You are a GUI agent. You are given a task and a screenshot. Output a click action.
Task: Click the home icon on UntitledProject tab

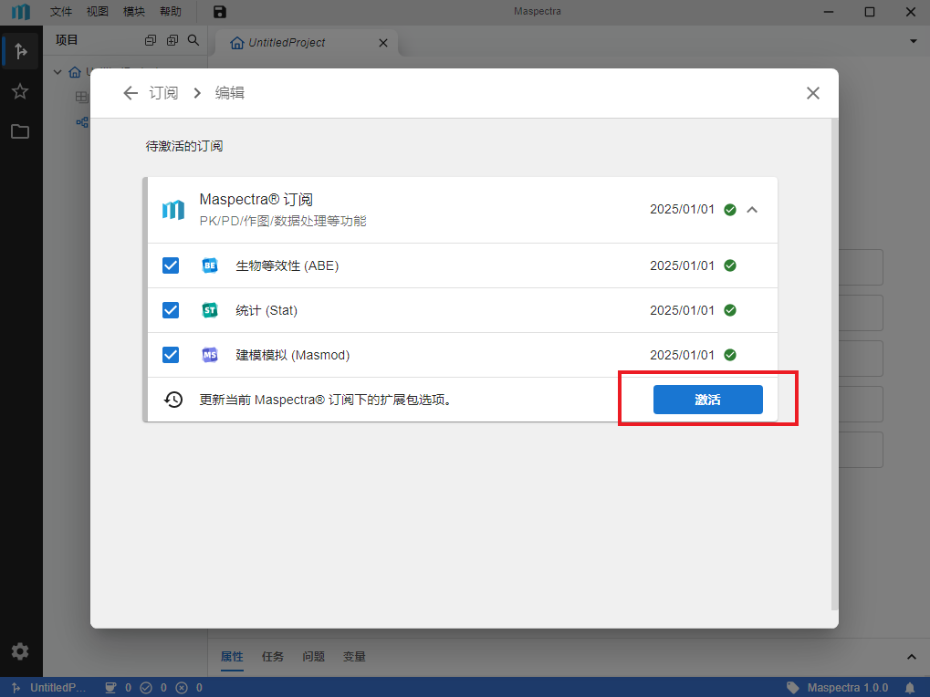pyautogui.click(x=237, y=43)
